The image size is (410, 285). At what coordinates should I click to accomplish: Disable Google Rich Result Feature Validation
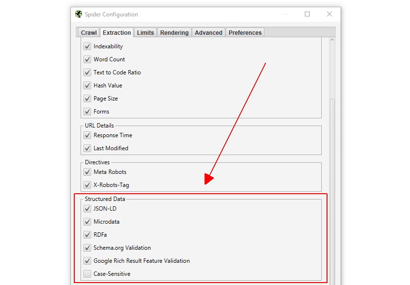point(87,261)
